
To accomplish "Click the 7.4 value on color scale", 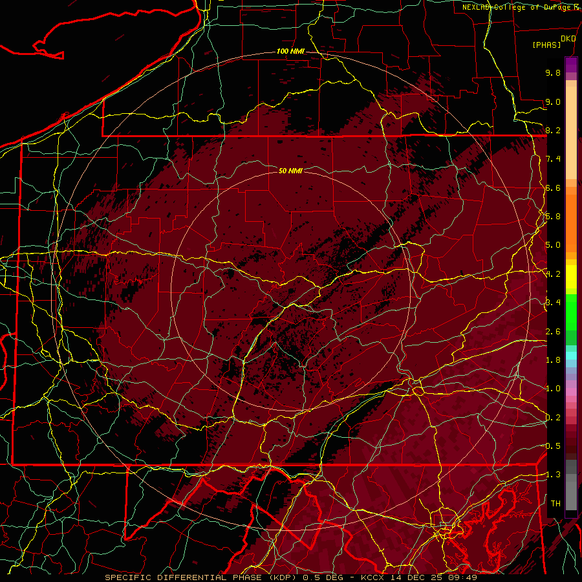I will [553, 159].
